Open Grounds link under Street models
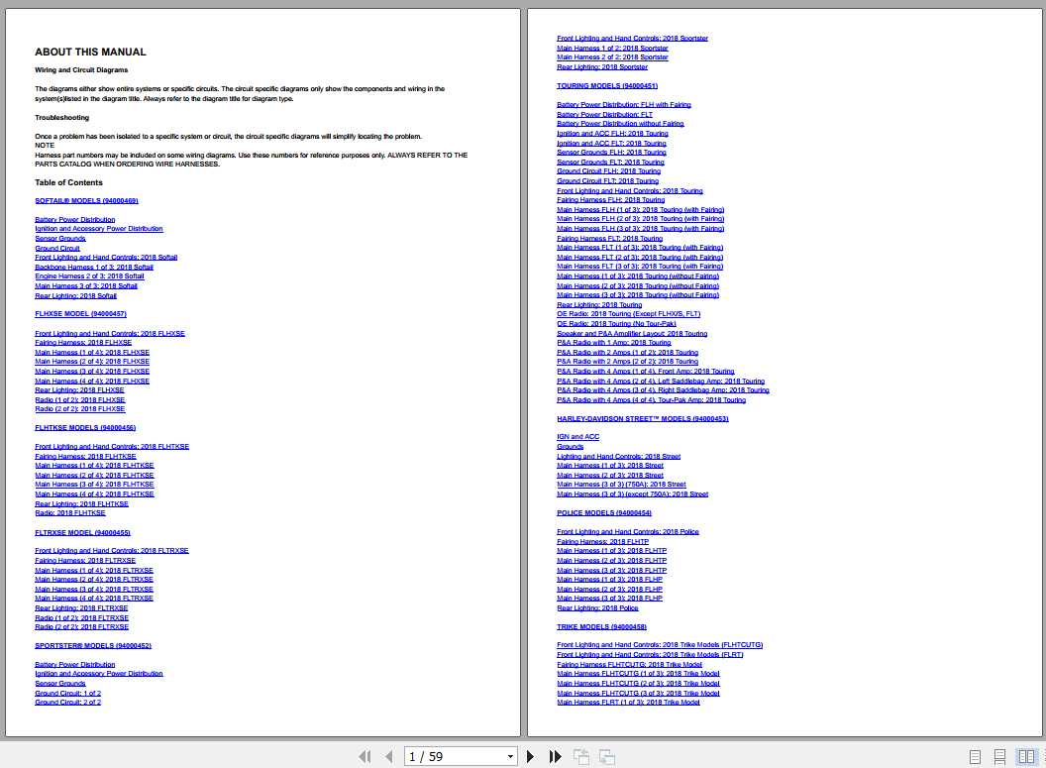The height and width of the screenshot is (768, 1046). tap(571, 447)
